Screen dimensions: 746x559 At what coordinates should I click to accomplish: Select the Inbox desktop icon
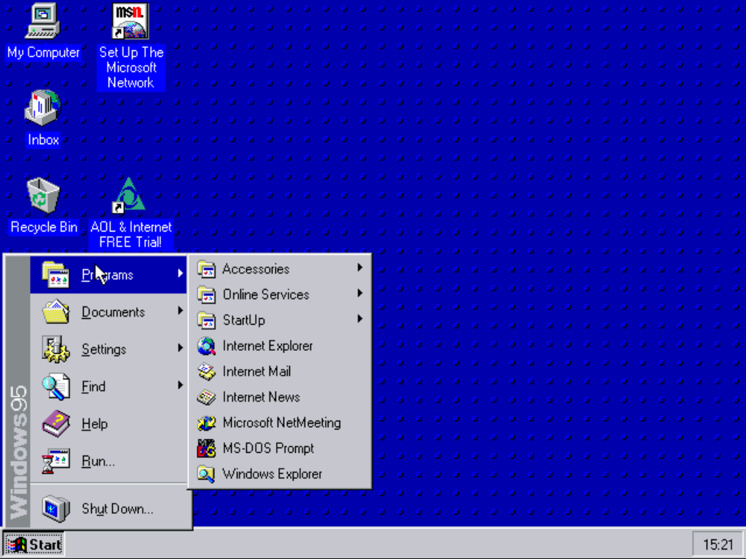pyautogui.click(x=42, y=108)
